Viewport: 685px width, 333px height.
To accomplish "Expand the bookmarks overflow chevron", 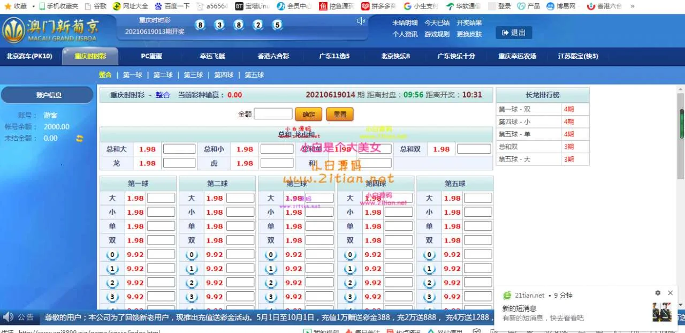I will [633, 6].
